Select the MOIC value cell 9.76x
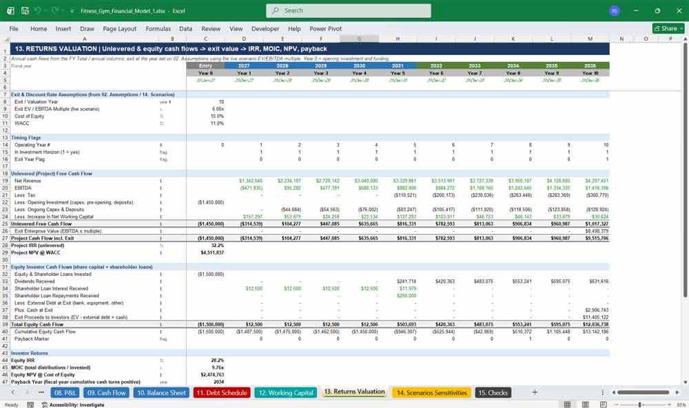This screenshot has width=689, height=408. point(205,367)
